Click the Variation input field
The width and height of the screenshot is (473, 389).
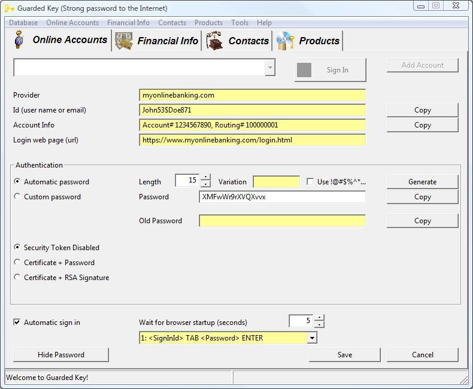point(277,182)
